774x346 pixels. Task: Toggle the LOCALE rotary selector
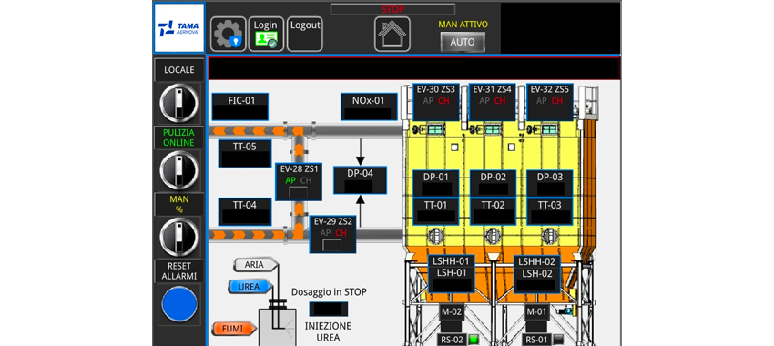178,103
